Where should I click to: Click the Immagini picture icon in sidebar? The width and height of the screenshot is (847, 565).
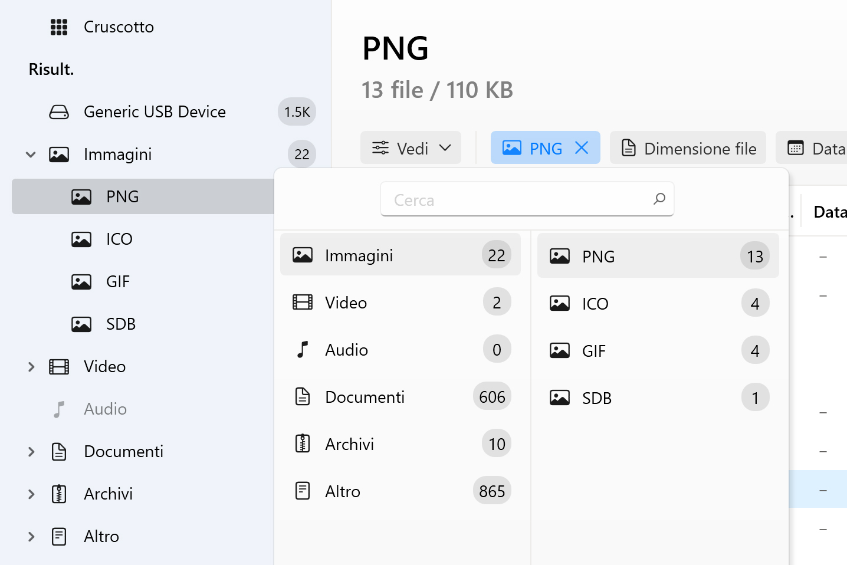click(x=59, y=155)
